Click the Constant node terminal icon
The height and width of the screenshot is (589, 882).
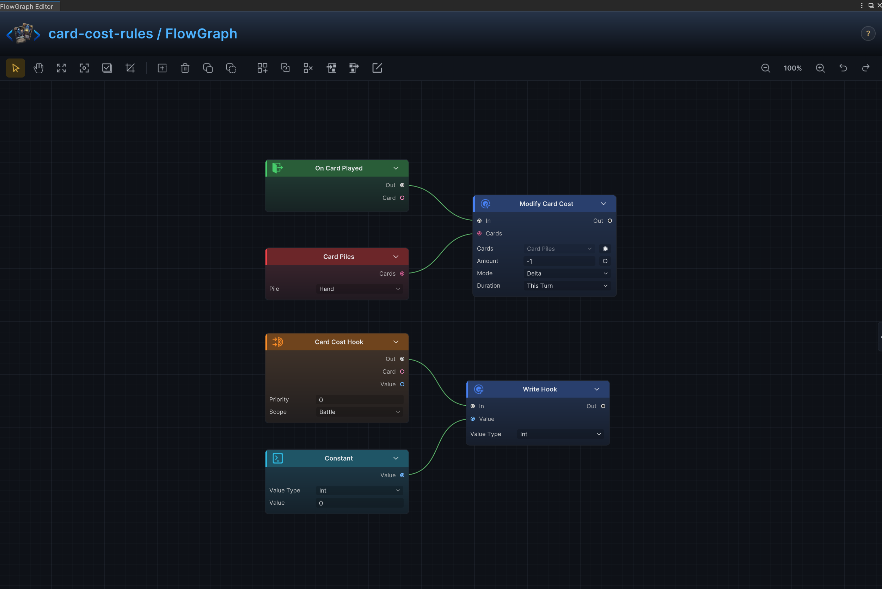[x=277, y=458]
